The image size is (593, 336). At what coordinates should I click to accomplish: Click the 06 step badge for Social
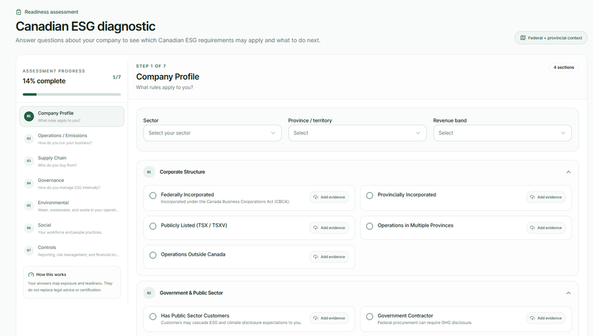[x=29, y=228]
